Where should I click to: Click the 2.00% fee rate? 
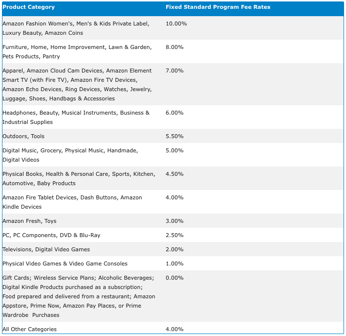(174, 249)
